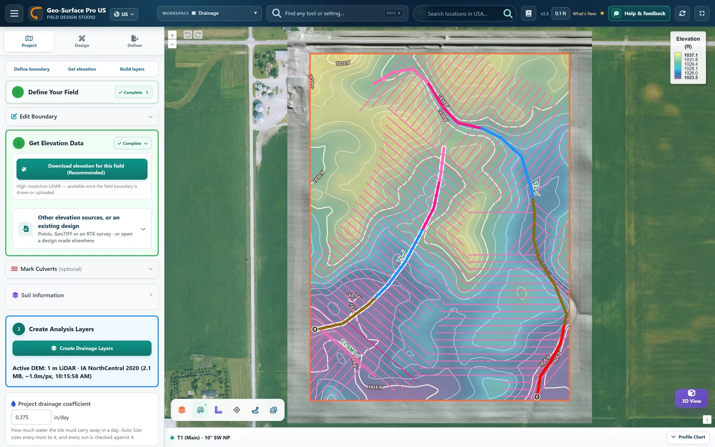Switch to the Design tab
Screen dimensions: 715x447
[82, 41]
